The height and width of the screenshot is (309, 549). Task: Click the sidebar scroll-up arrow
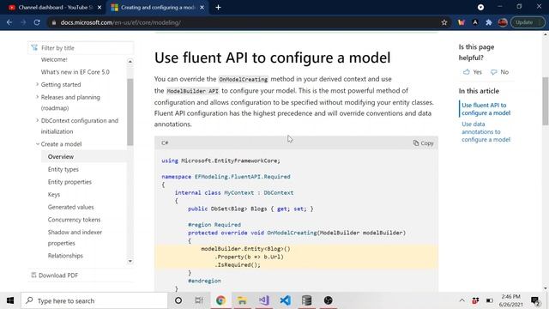130,61
